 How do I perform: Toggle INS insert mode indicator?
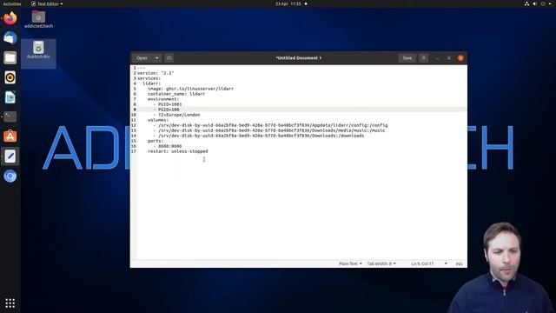click(x=459, y=263)
